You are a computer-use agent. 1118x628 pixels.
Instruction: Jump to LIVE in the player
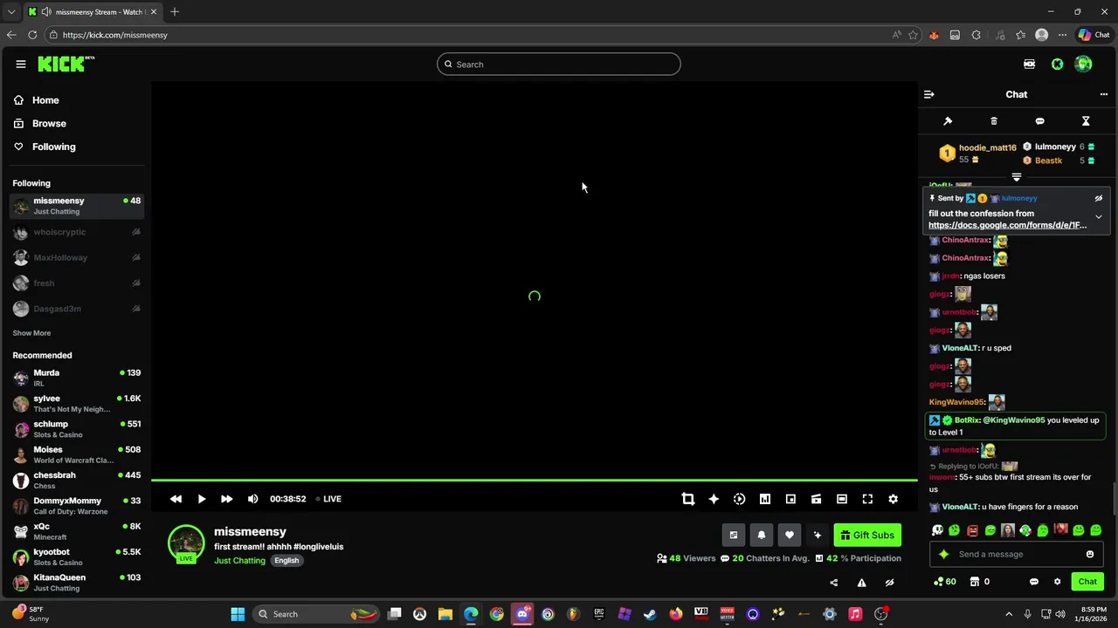coord(328,499)
